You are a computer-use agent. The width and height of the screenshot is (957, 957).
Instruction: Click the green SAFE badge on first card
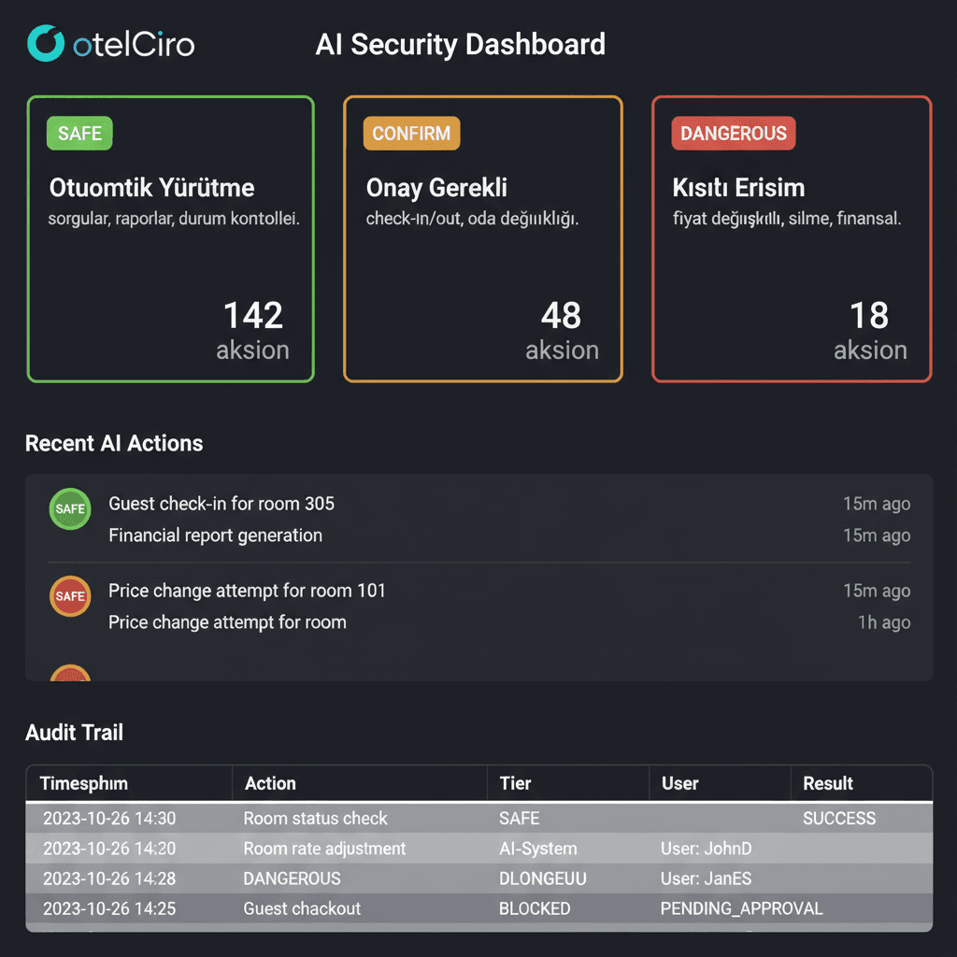point(79,133)
